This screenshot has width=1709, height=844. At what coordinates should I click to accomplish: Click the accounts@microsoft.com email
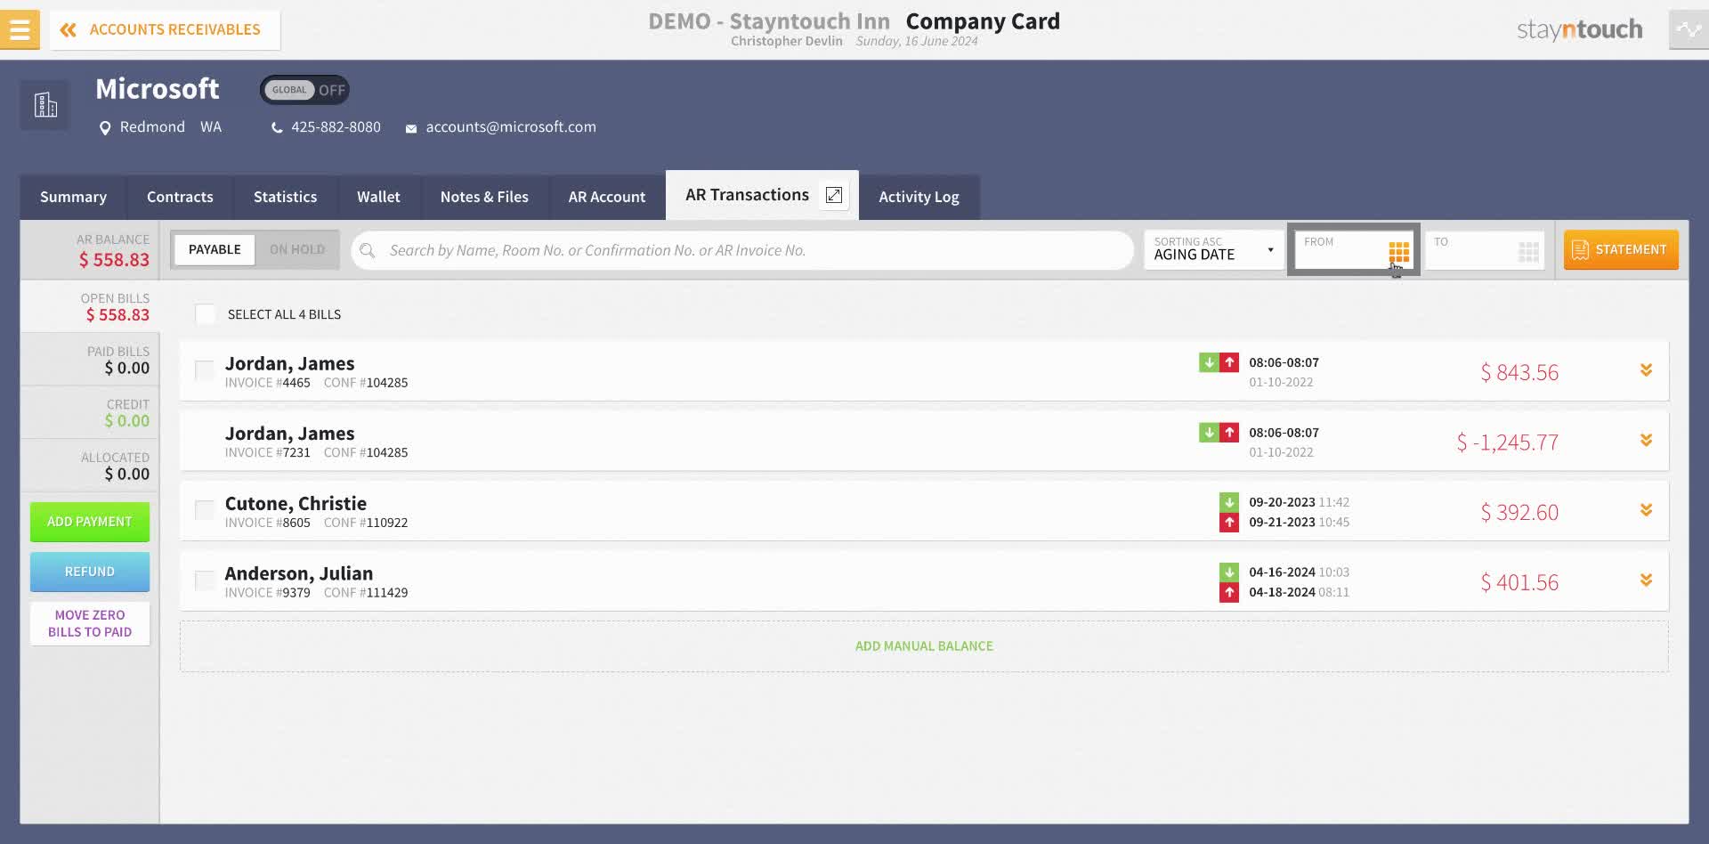tap(511, 127)
